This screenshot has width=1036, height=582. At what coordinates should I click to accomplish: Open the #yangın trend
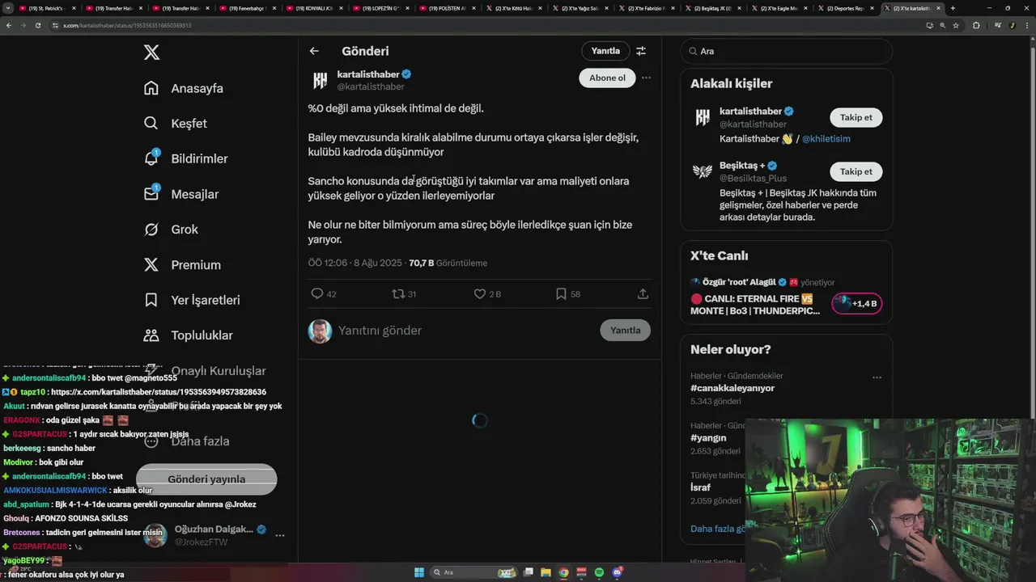point(708,437)
